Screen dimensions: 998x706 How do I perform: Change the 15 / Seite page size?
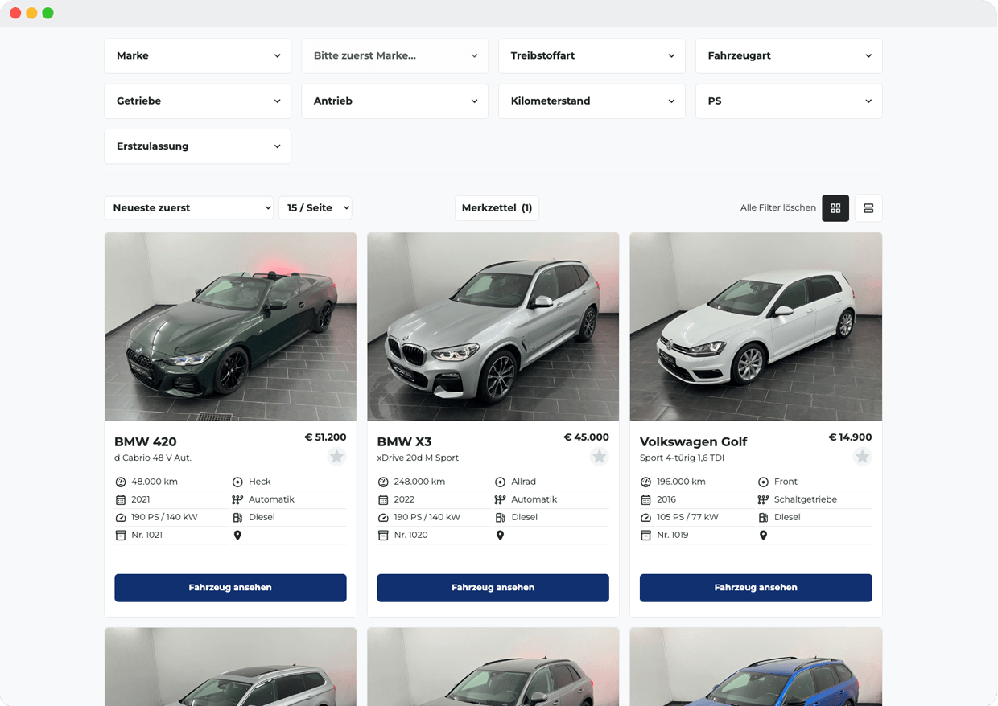click(315, 207)
